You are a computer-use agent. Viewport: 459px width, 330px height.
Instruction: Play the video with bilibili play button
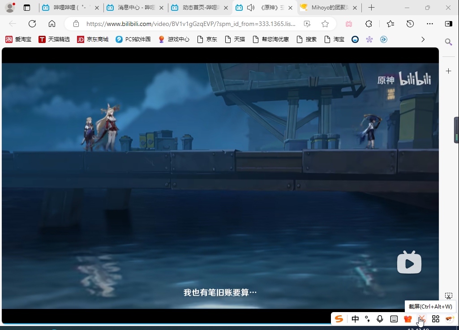pyautogui.click(x=409, y=262)
